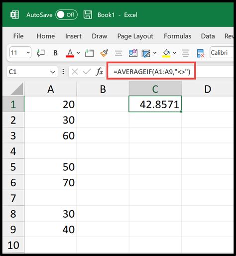Click the Cancel X formula button
236x256 pixels.
pos(75,72)
